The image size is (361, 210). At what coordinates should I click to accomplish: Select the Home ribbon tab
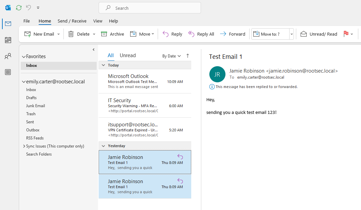tap(45, 21)
